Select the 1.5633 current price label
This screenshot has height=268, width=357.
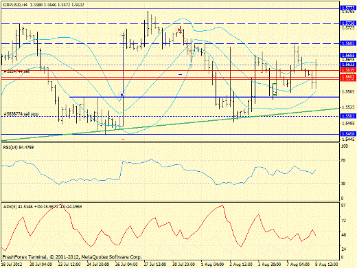(x=348, y=65)
